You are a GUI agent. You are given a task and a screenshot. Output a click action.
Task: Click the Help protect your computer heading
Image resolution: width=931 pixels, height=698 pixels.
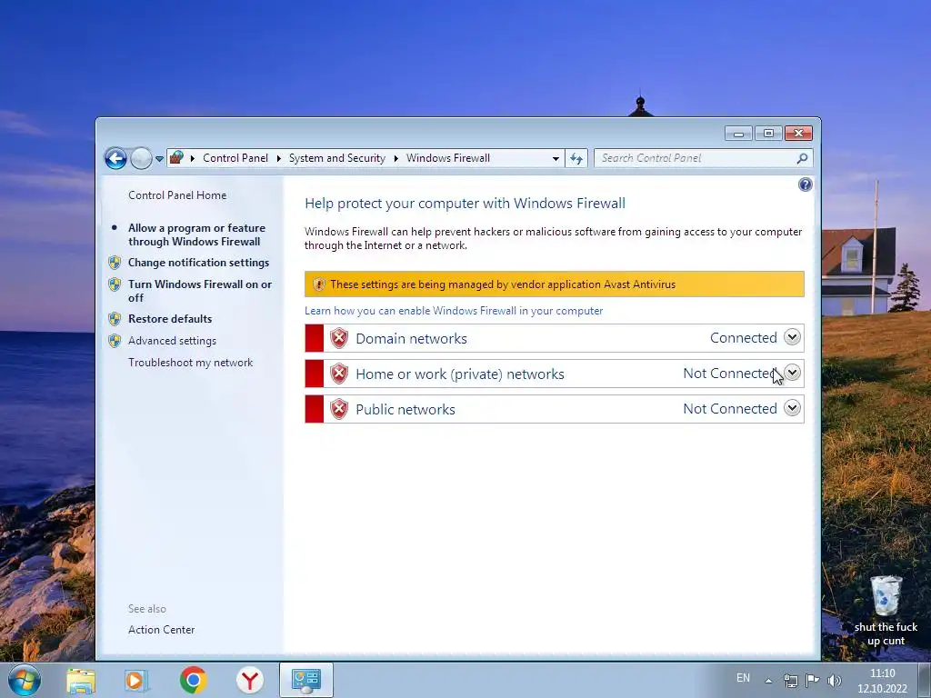coord(465,203)
